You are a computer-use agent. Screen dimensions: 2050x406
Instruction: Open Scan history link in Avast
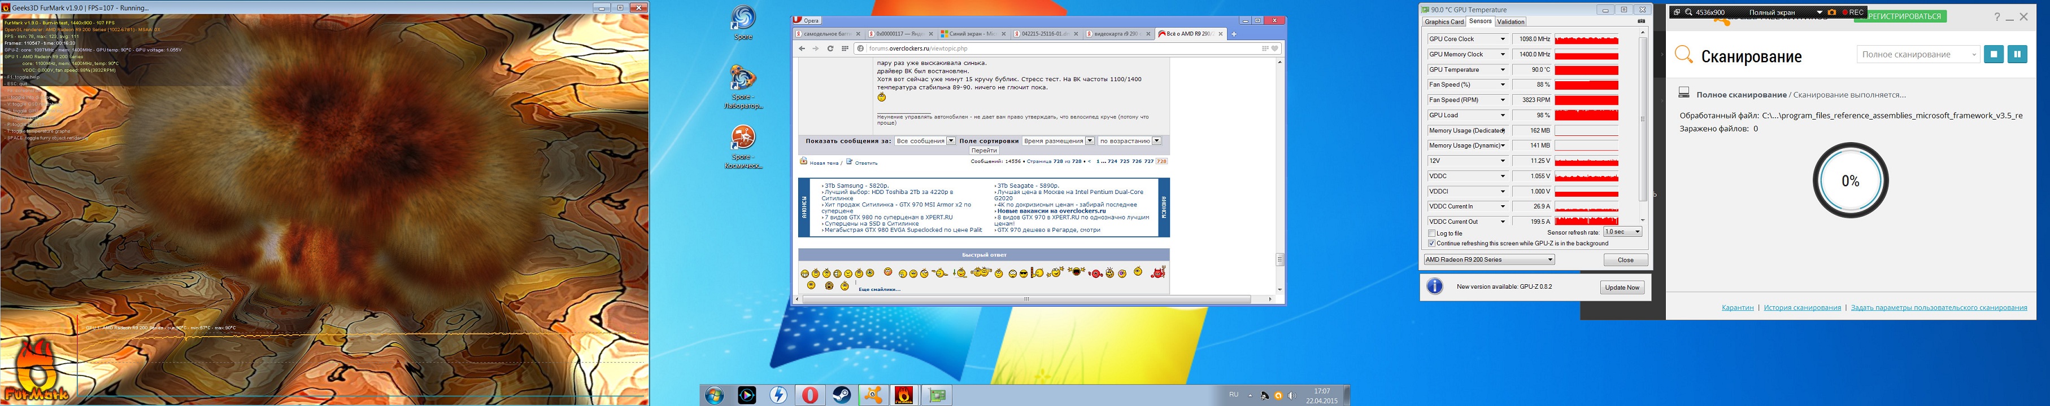(1801, 307)
